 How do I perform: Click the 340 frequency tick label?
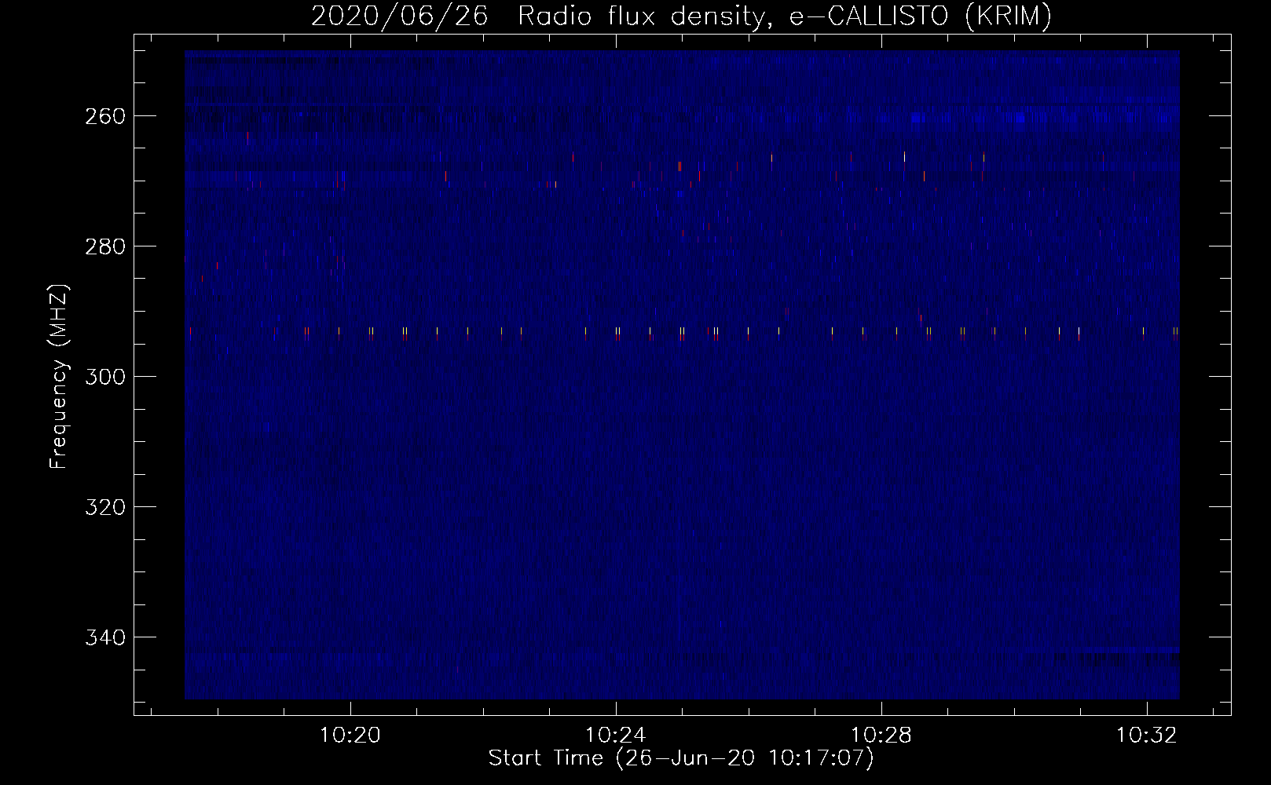click(105, 637)
